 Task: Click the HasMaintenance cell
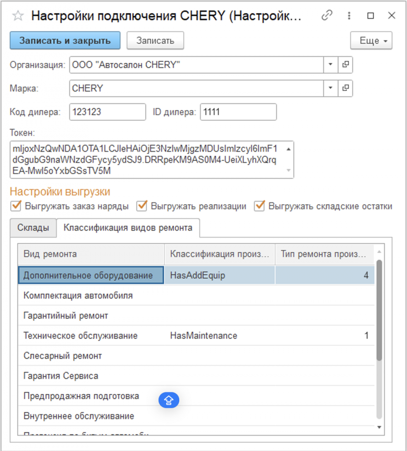click(220, 336)
